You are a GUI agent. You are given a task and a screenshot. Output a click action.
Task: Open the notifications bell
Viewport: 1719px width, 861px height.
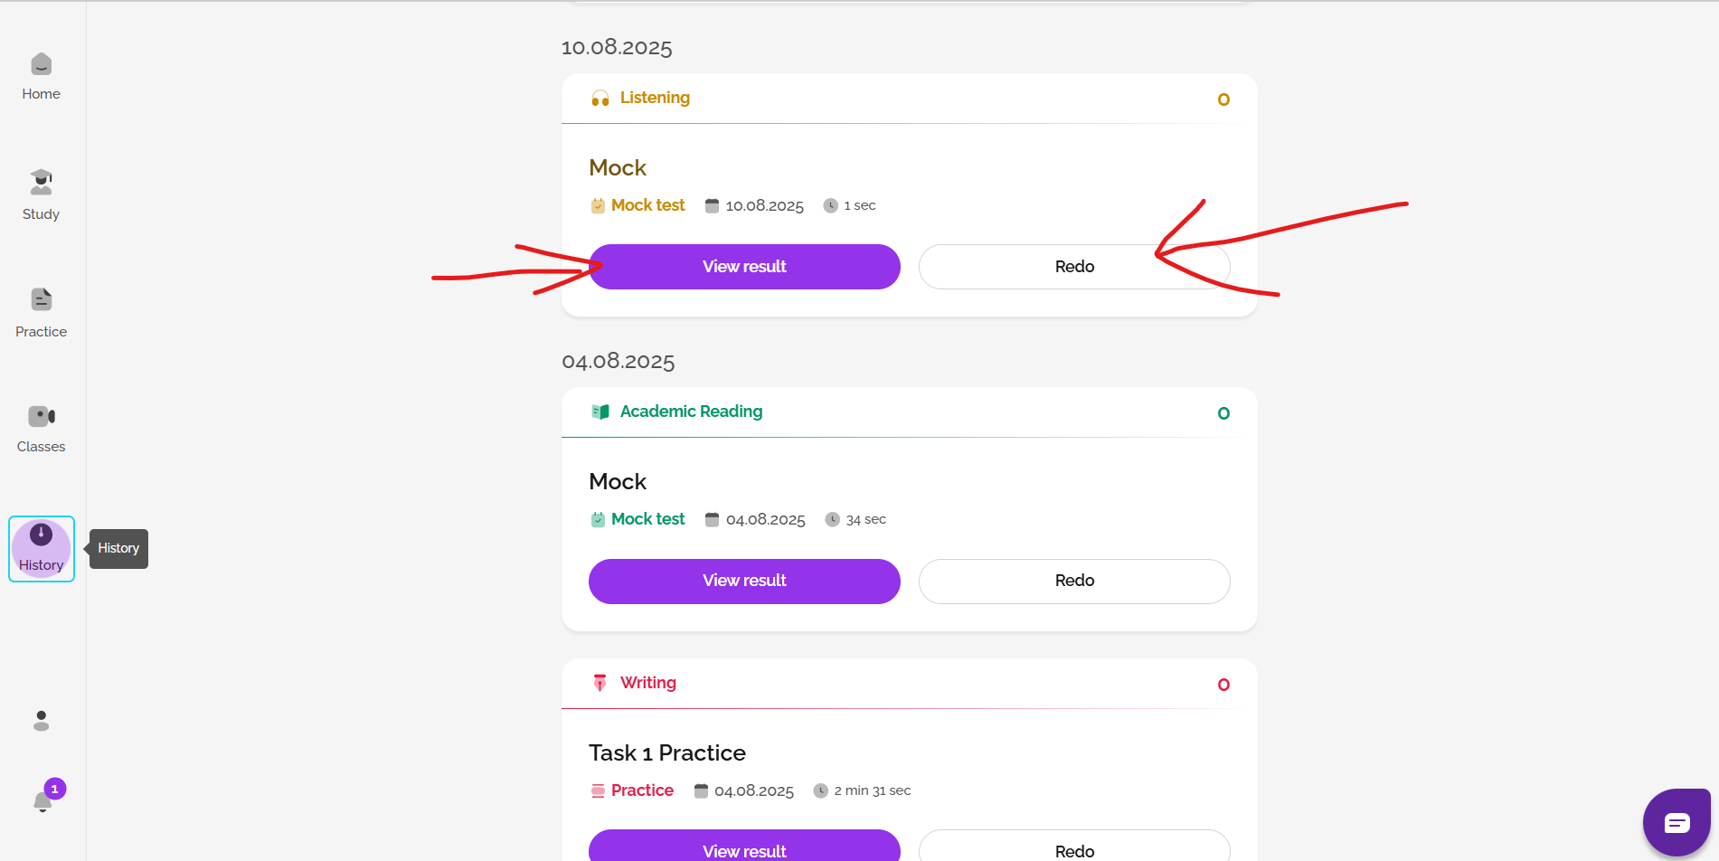coord(43,801)
